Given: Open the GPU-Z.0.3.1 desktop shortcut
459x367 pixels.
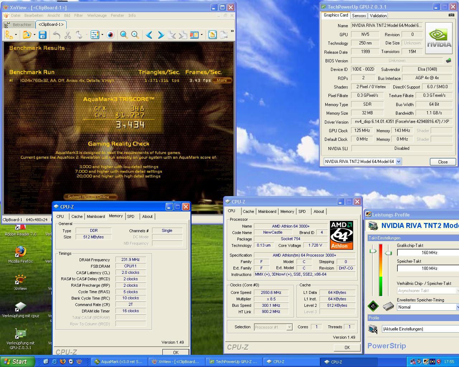Looking at the screenshot, I should tap(20, 339).
